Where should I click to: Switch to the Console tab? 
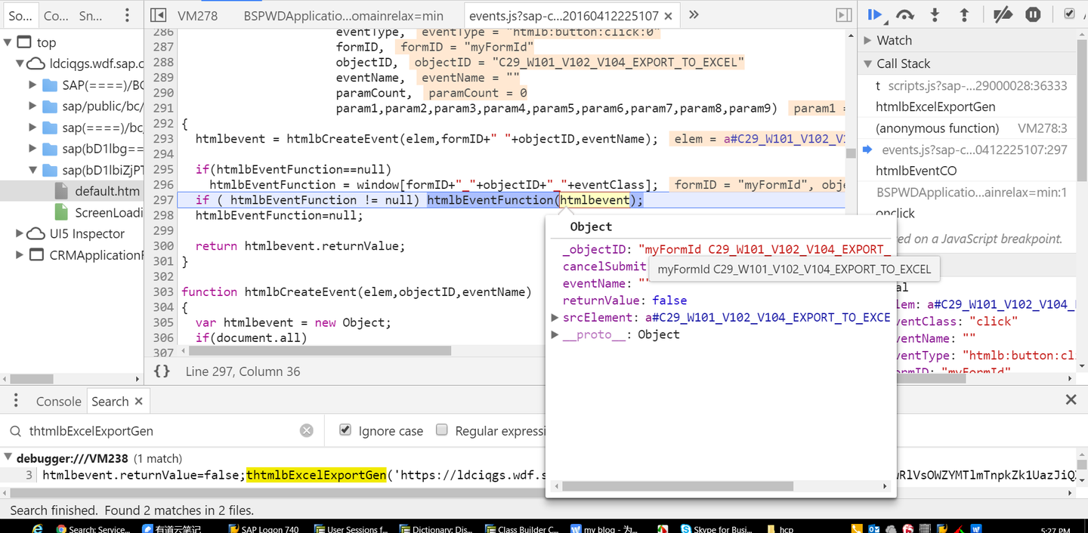58,401
